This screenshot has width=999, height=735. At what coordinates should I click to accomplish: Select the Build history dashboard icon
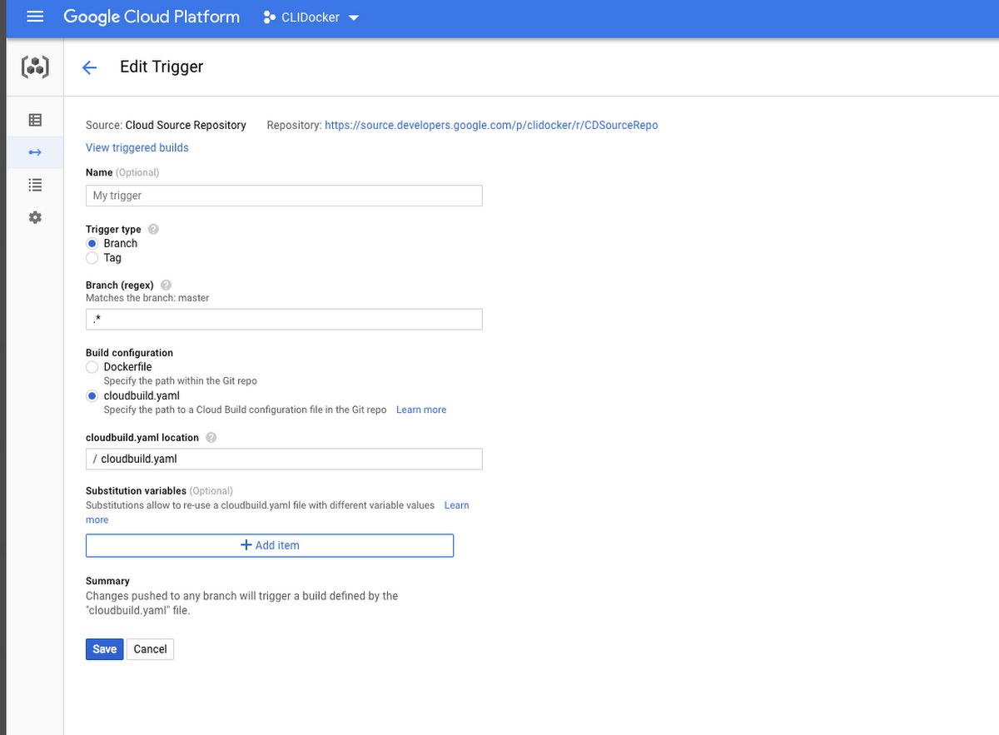34,118
